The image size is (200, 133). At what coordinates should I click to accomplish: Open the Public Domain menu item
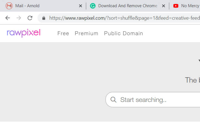point(123,33)
